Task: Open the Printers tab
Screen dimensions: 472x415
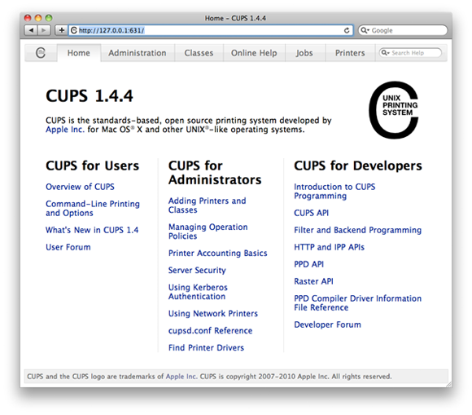Action: pos(350,53)
